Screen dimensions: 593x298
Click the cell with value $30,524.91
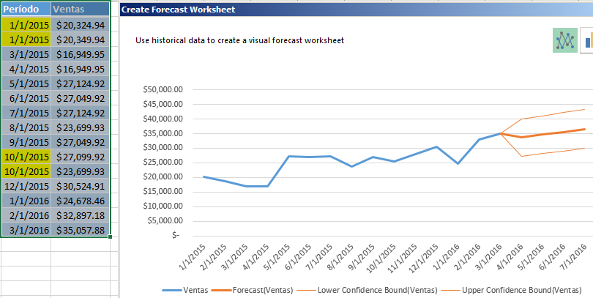81,186
